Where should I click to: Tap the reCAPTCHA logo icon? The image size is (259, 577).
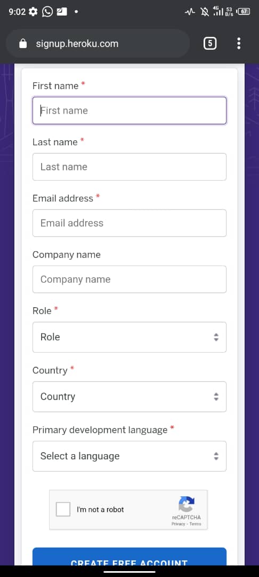point(187,504)
